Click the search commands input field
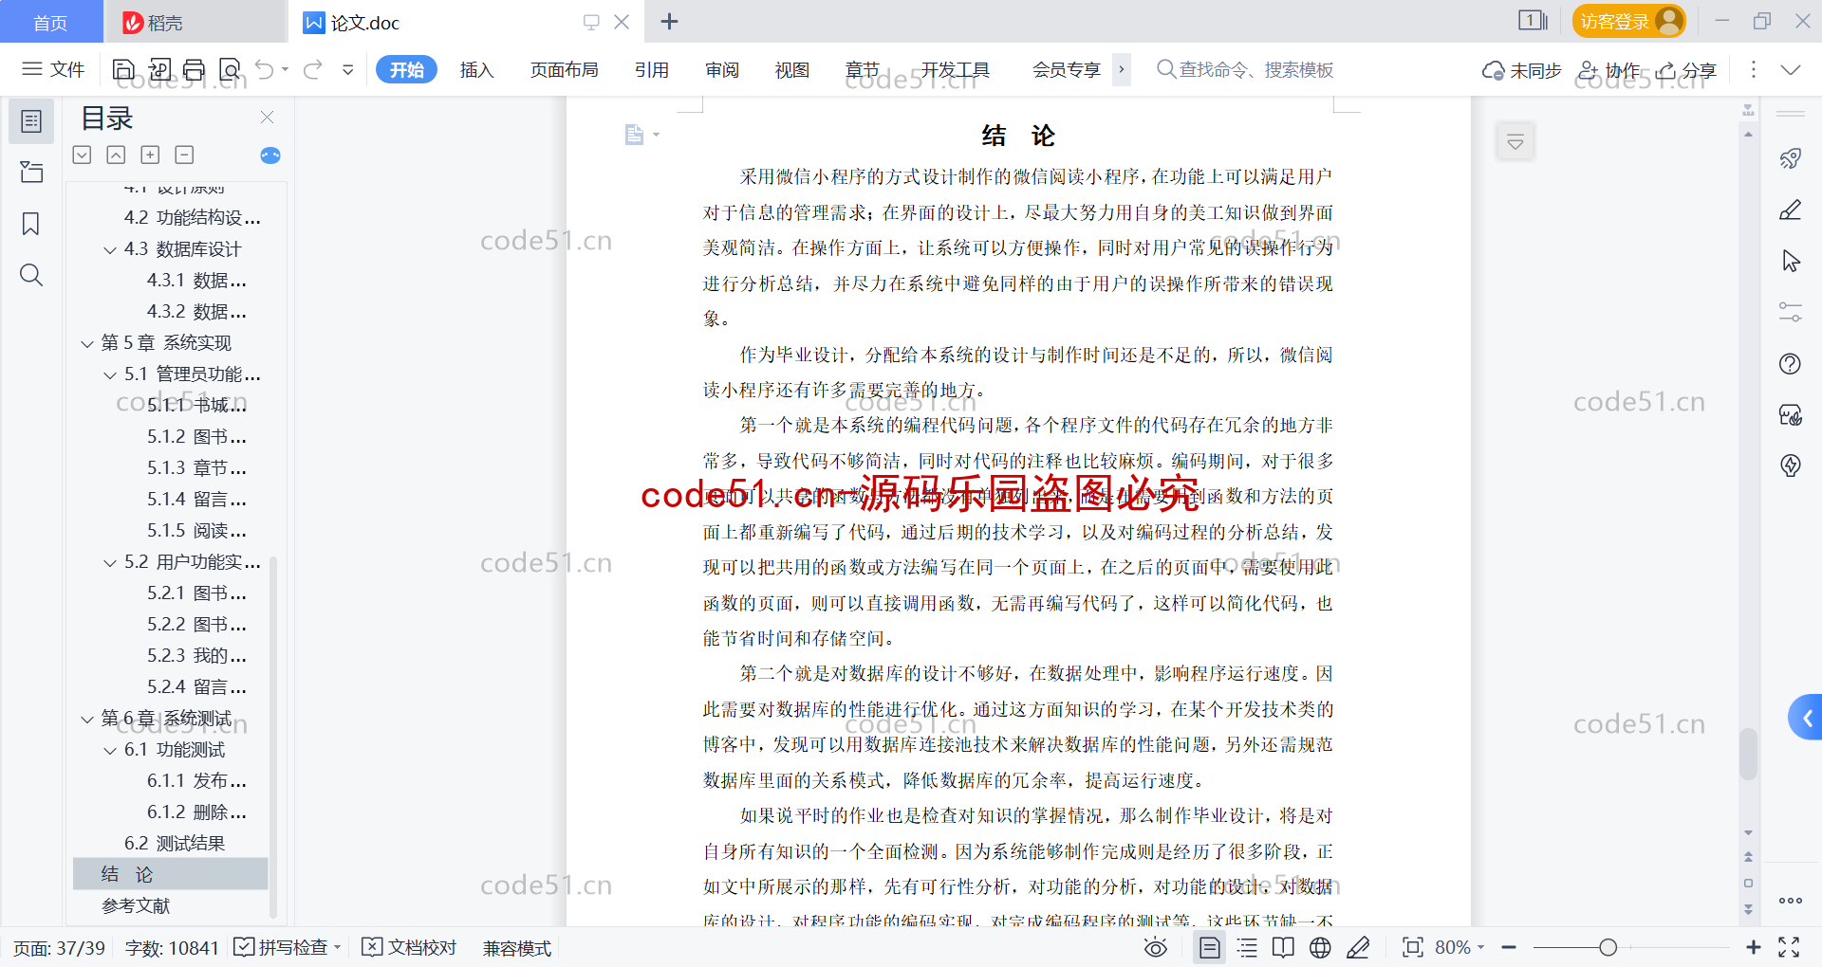 [1245, 69]
